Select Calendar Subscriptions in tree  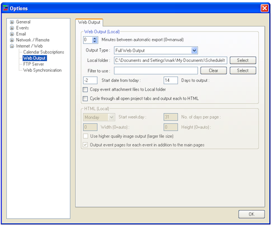click(43, 52)
